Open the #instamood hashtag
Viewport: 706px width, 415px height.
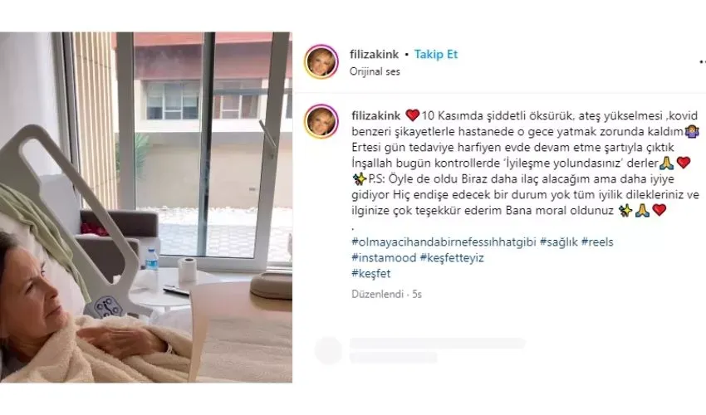click(x=384, y=258)
